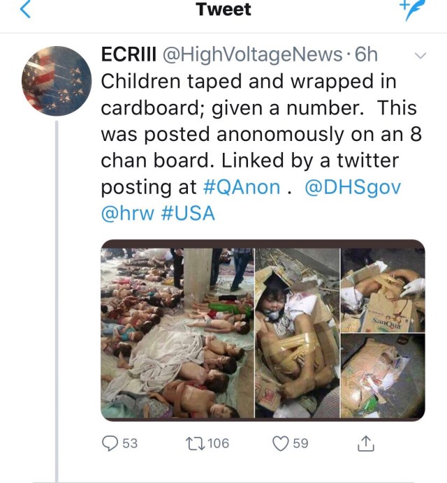Open the large left attached image
The height and width of the screenshot is (483, 447).
pyautogui.click(x=177, y=332)
